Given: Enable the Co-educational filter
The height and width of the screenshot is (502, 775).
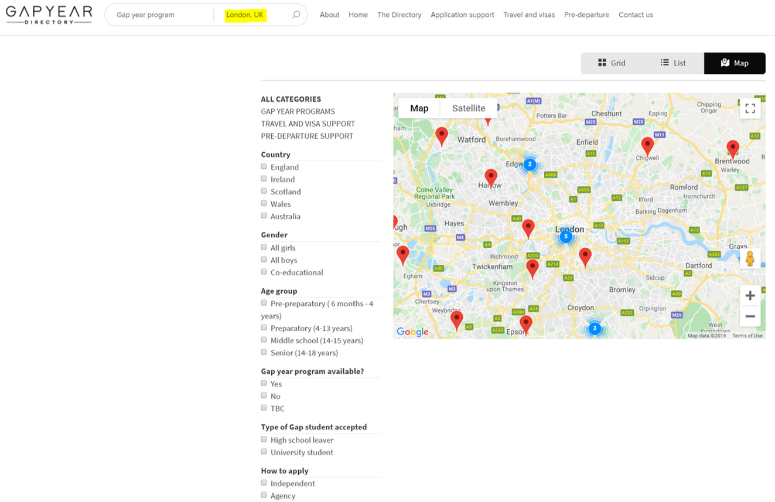Looking at the screenshot, I should [264, 272].
